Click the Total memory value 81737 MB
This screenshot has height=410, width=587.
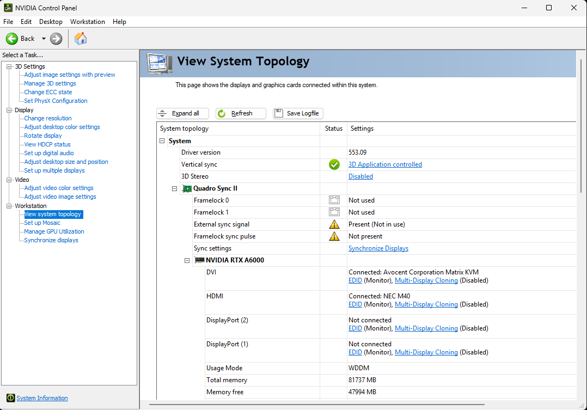click(x=363, y=380)
